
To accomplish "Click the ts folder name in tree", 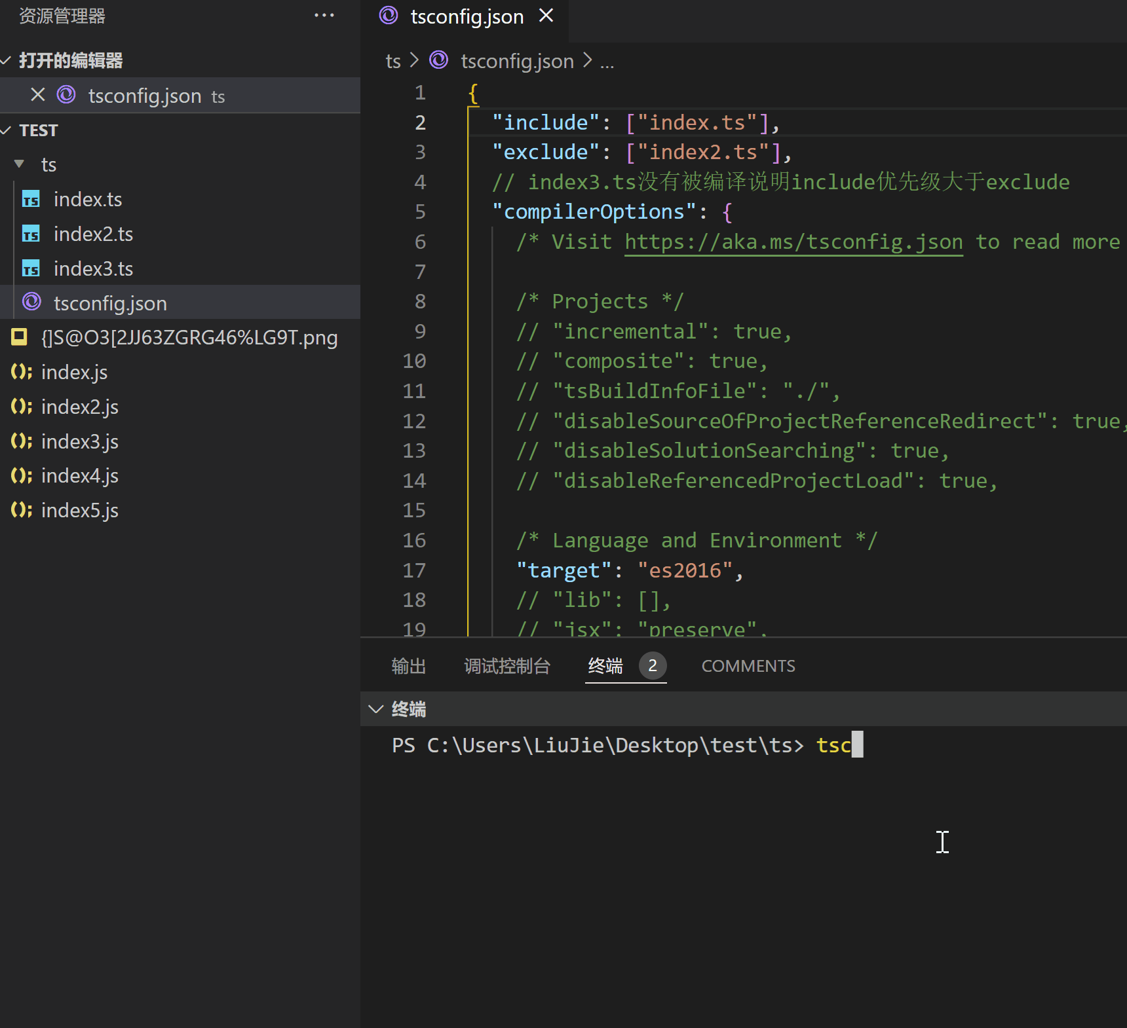I will coord(48,164).
